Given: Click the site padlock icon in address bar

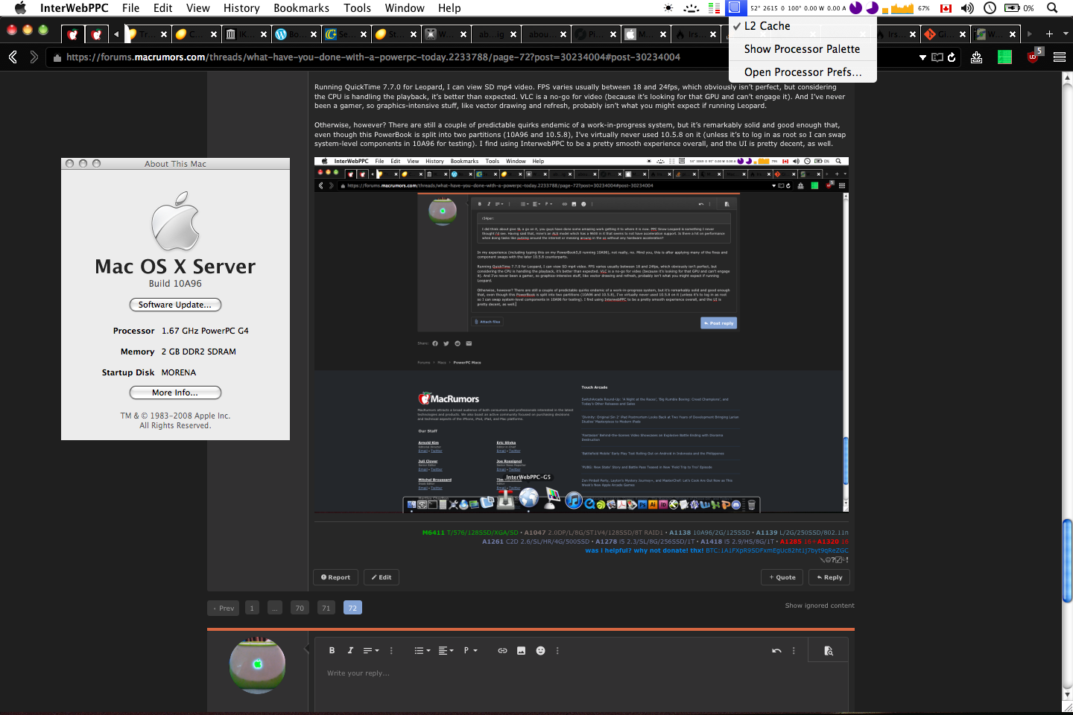Looking at the screenshot, I should point(57,57).
